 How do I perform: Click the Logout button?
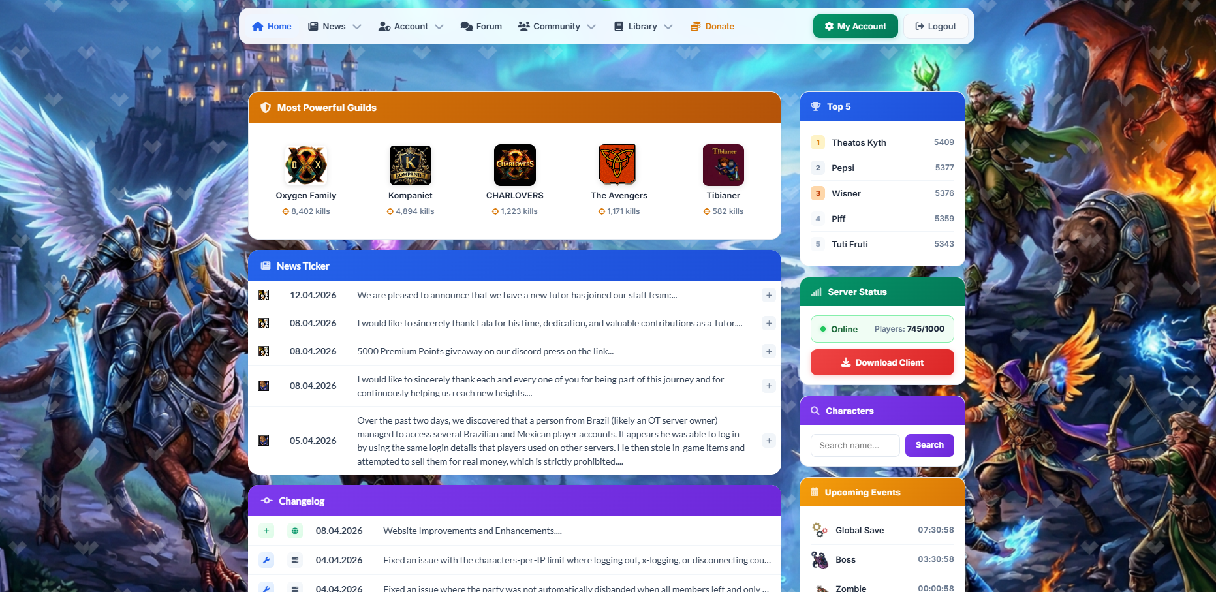coord(935,26)
